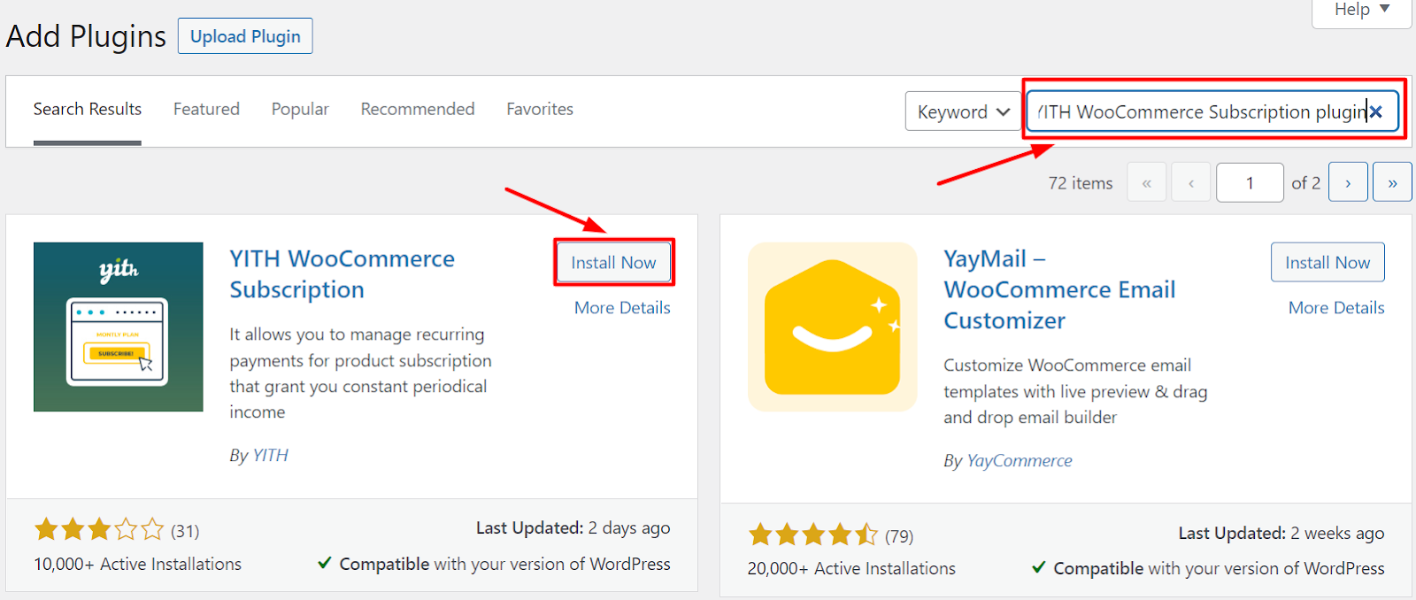Click the disabled previous page arrow

[1191, 182]
